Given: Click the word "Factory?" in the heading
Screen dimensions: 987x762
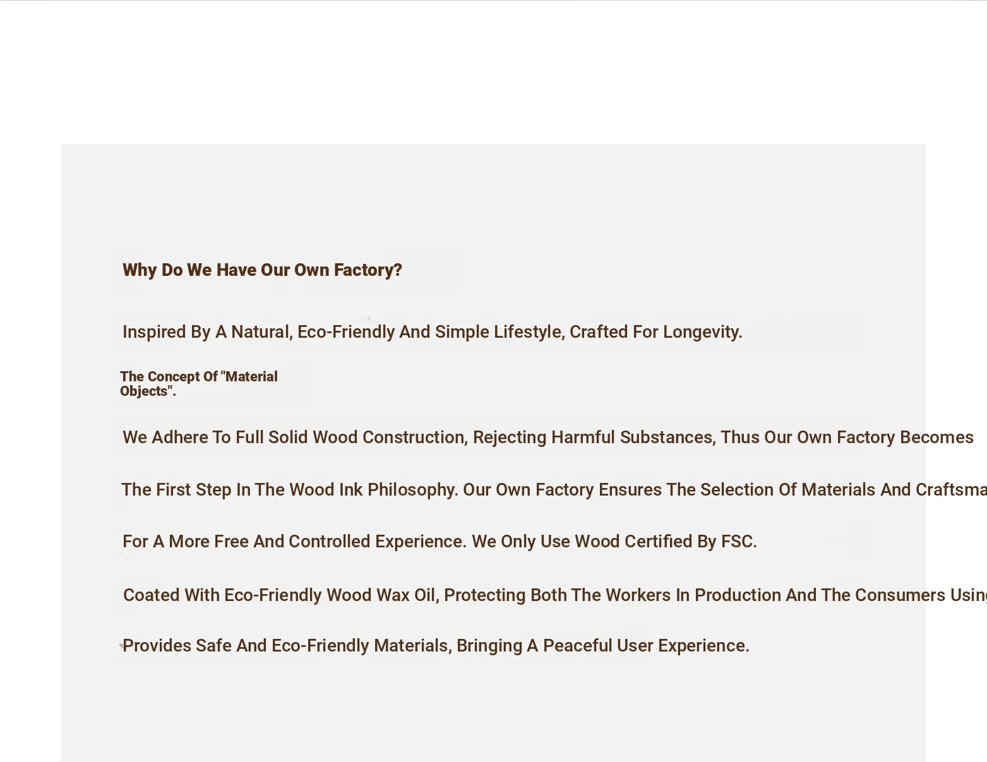Looking at the screenshot, I should coord(368,270).
